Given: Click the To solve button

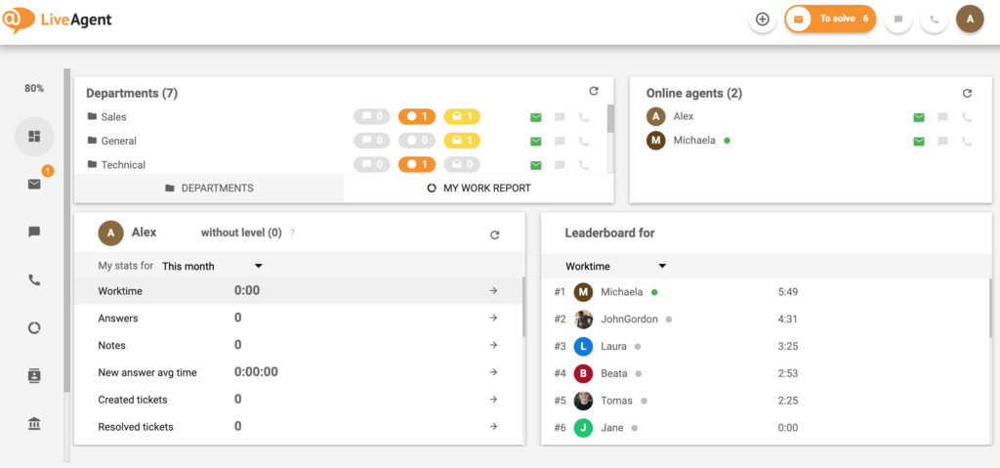Looking at the screenshot, I should 829,19.
